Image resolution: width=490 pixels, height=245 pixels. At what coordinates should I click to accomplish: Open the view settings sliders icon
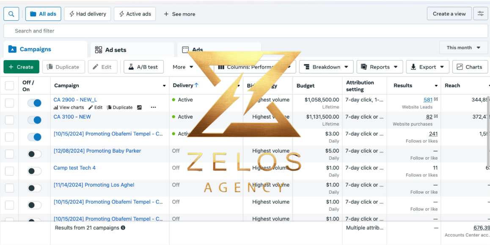(x=480, y=14)
